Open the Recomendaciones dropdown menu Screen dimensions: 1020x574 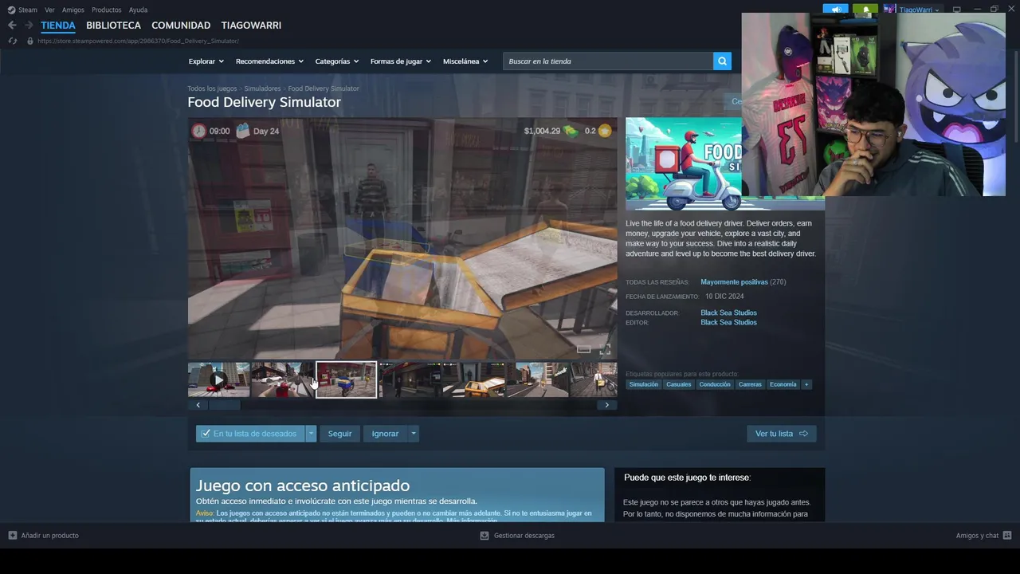(269, 61)
